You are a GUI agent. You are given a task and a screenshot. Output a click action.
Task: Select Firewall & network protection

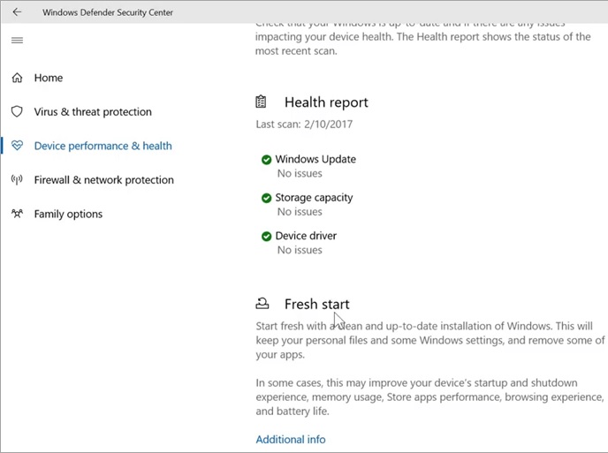click(x=103, y=180)
